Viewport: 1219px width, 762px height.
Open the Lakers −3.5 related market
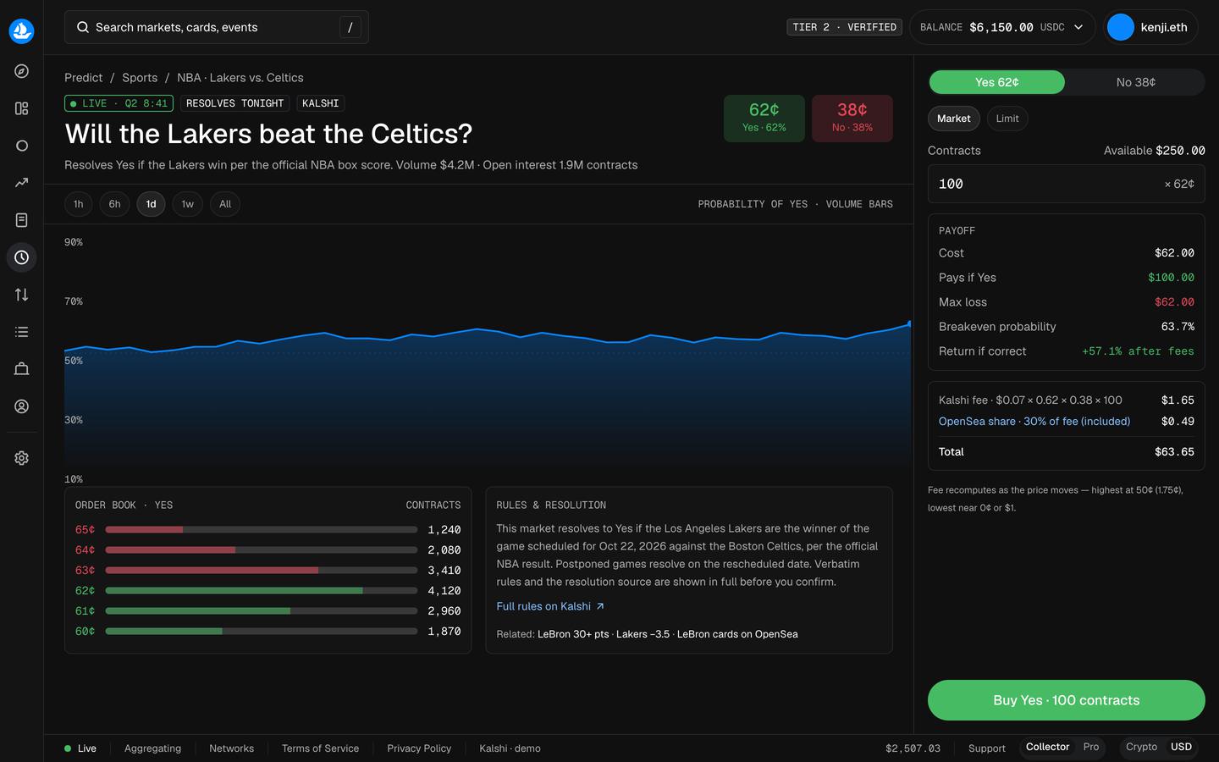click(643, 634)
